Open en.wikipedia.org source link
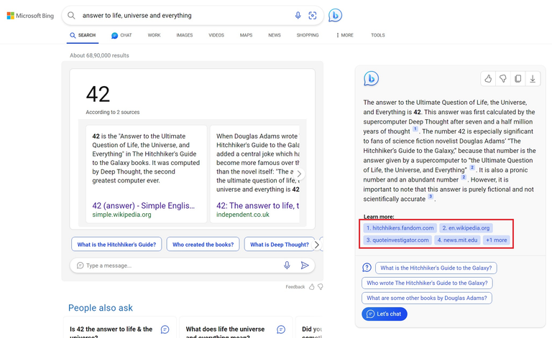The width and height of the screenshot is (552, 338). (x=466, y=228)
